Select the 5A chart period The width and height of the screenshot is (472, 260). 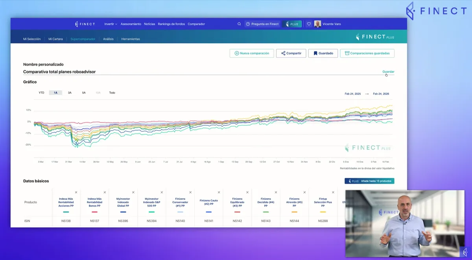(84, 93)
